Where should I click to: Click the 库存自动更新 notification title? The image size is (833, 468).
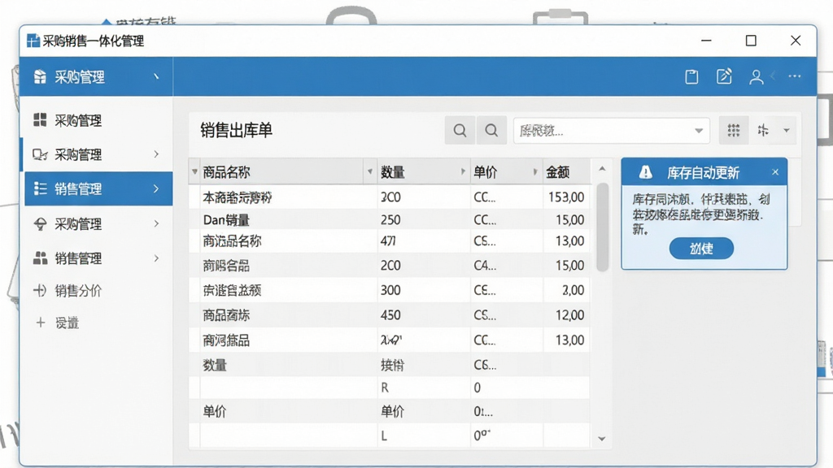703,172
